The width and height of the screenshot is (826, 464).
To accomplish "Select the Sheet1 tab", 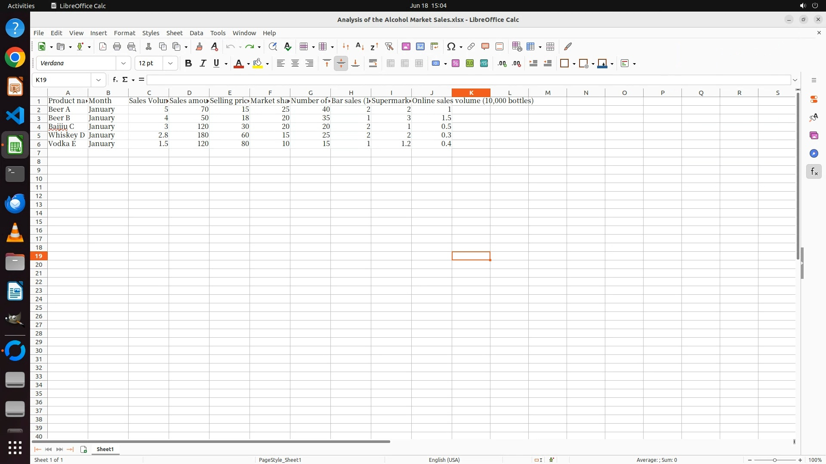I will click(105, 449).
